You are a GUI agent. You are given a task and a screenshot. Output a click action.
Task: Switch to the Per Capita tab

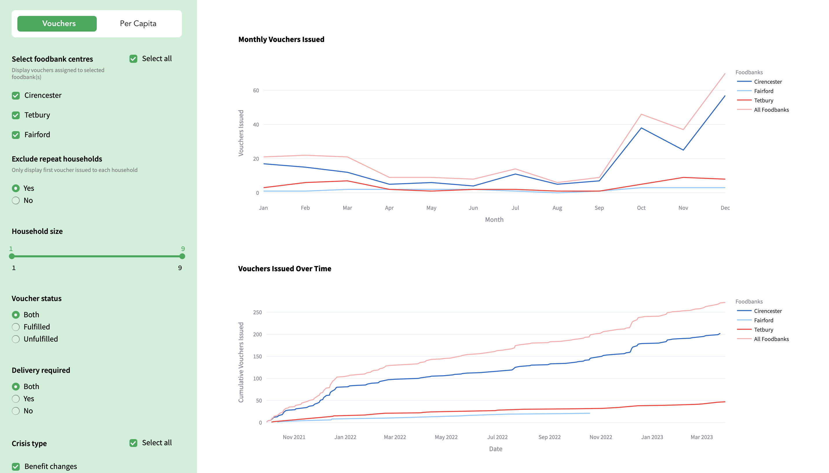[x=138, y=23]
